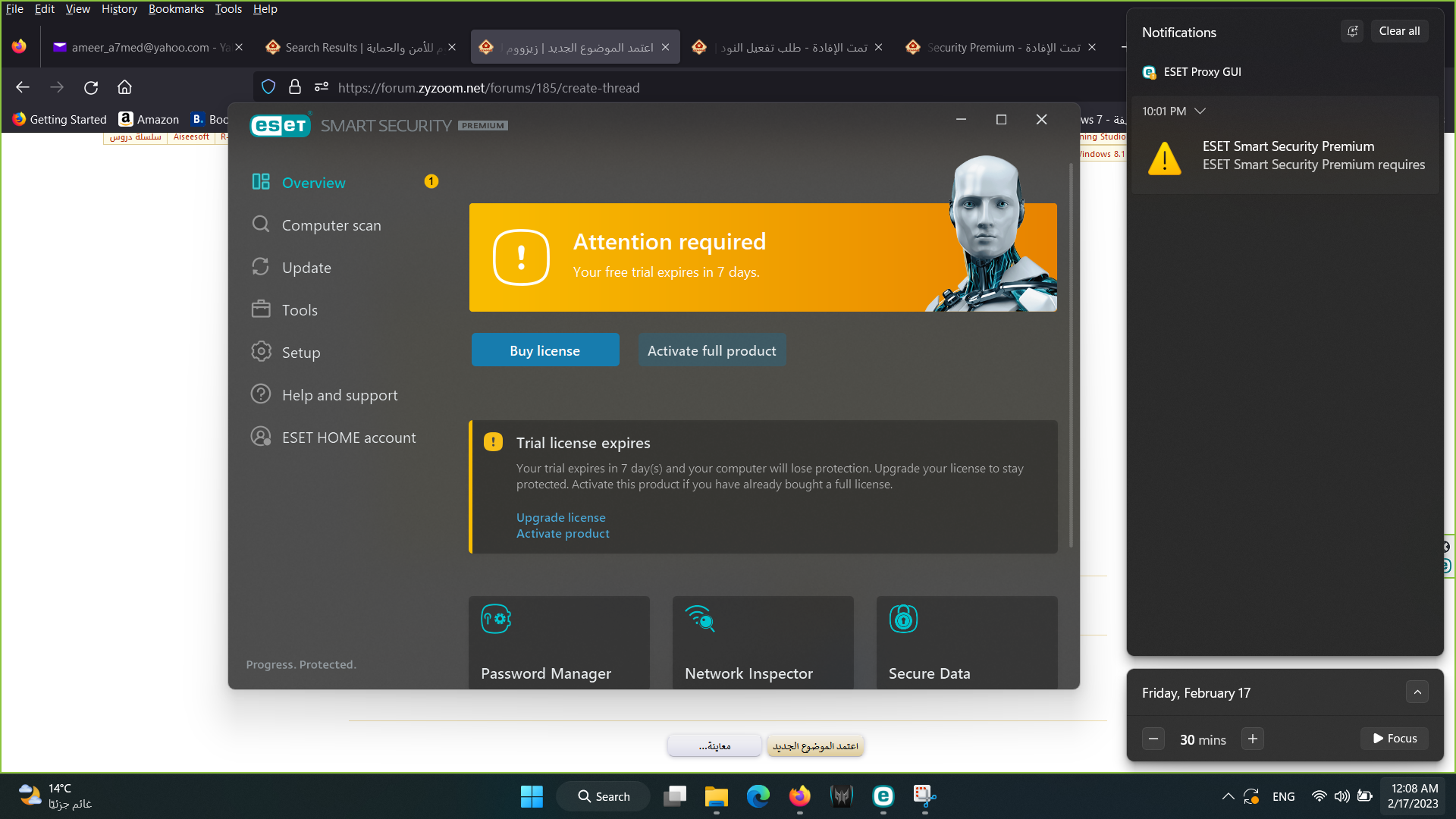Decrease focus time with minus button
Viewport: 1456px width, 819px height.
pos(1153,739)
